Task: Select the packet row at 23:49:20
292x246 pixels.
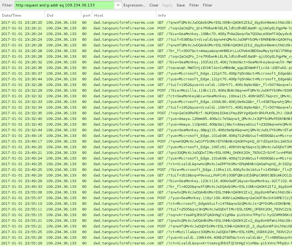Action: point(146,147)
